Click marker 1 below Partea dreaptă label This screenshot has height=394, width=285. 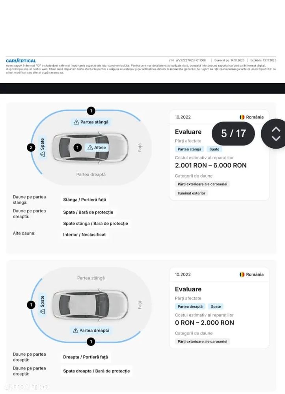pos(91,342)
